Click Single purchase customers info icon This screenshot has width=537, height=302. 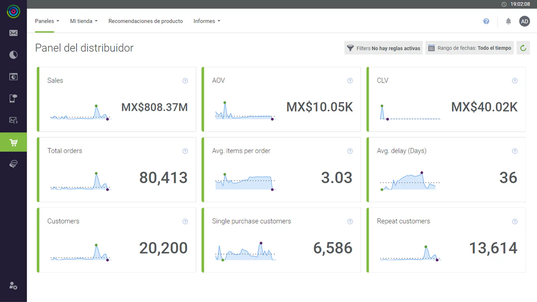click(x=350, y=222)
